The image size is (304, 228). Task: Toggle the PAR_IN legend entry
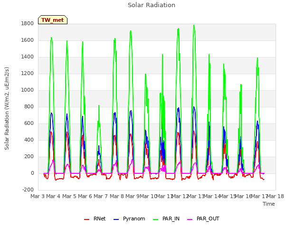(166, 219)
